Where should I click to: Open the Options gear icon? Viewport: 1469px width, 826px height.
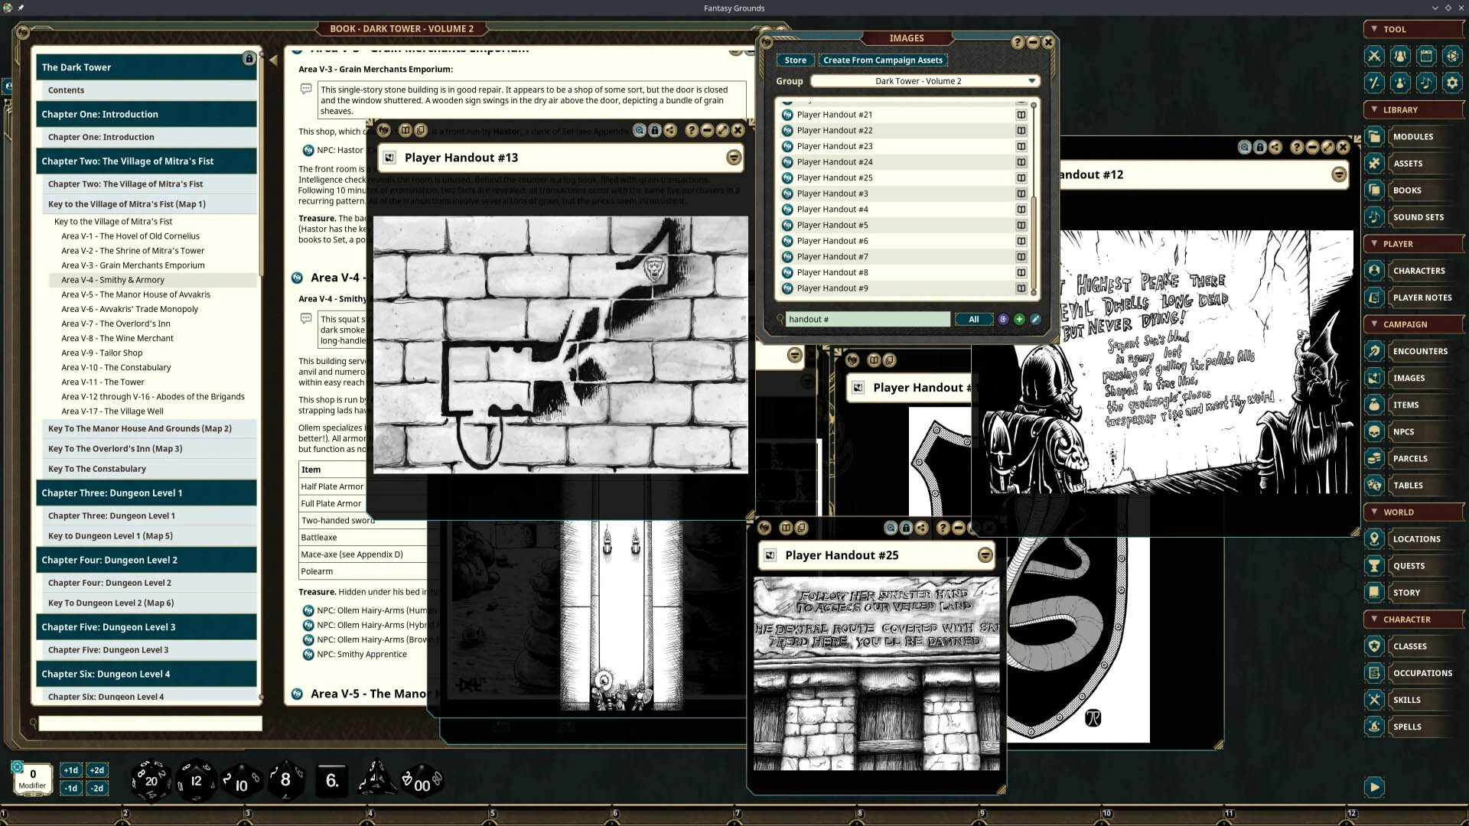pos(1451,83)
